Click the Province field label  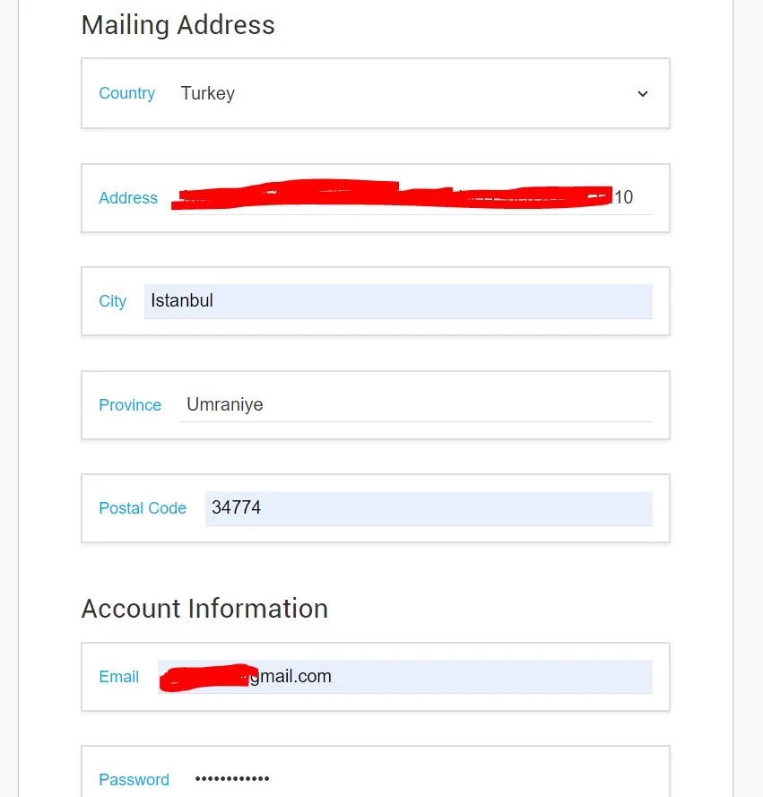[129, 405]
